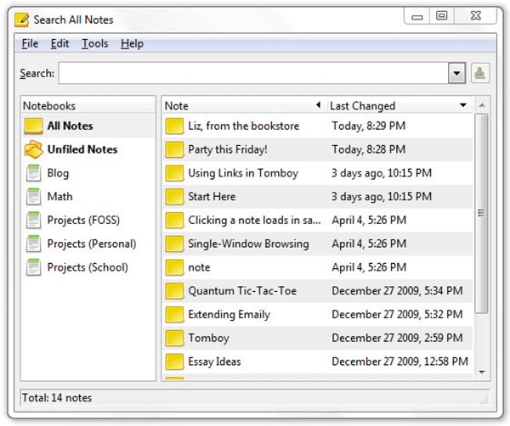Viewport: 510px width, 426px height.
Task: Click the note icon beside Start Here
Action: (174, 197)
